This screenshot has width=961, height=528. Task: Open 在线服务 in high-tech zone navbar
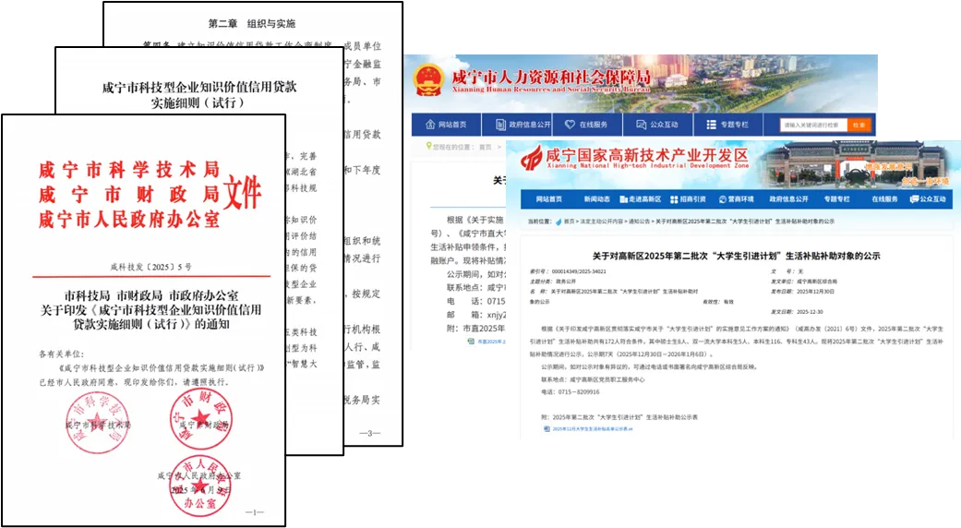(x=884, y=199)
